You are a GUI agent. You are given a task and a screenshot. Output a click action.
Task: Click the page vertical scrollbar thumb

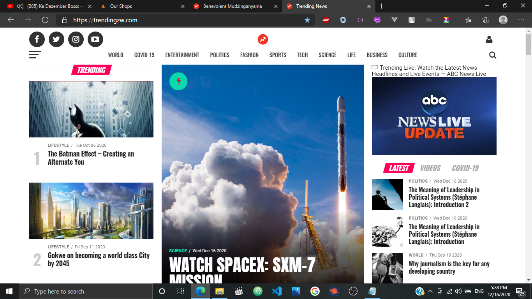(528, 44)
